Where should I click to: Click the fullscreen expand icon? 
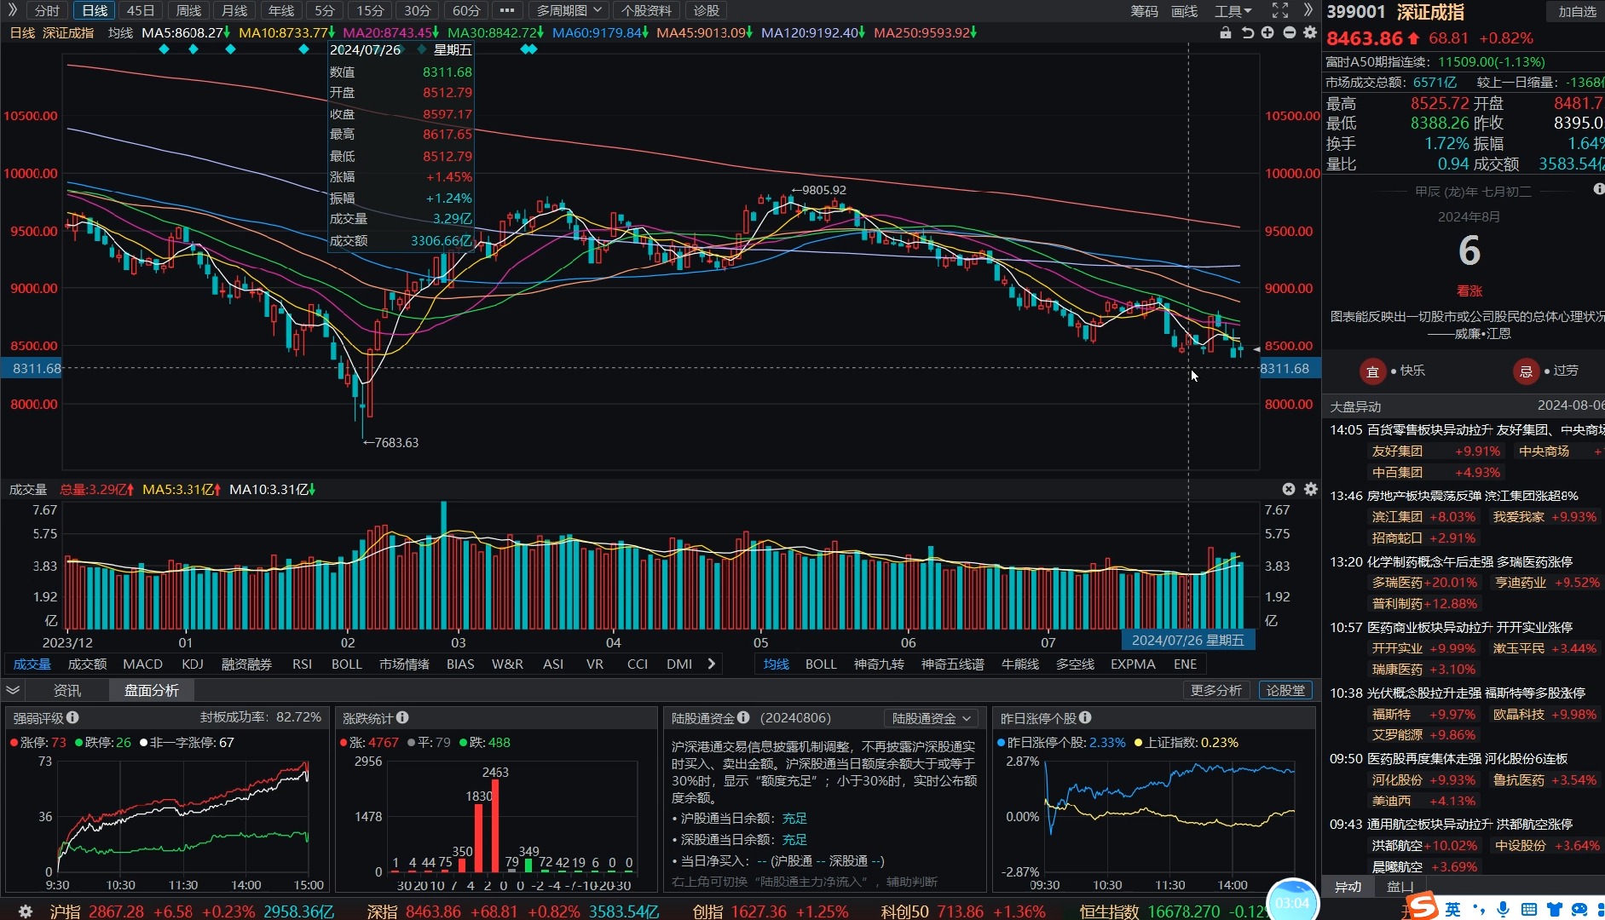(x=1280, y=10)
